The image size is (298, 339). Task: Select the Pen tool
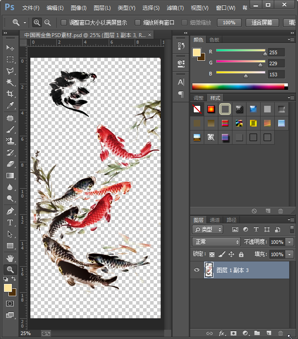tap(10, 211)
